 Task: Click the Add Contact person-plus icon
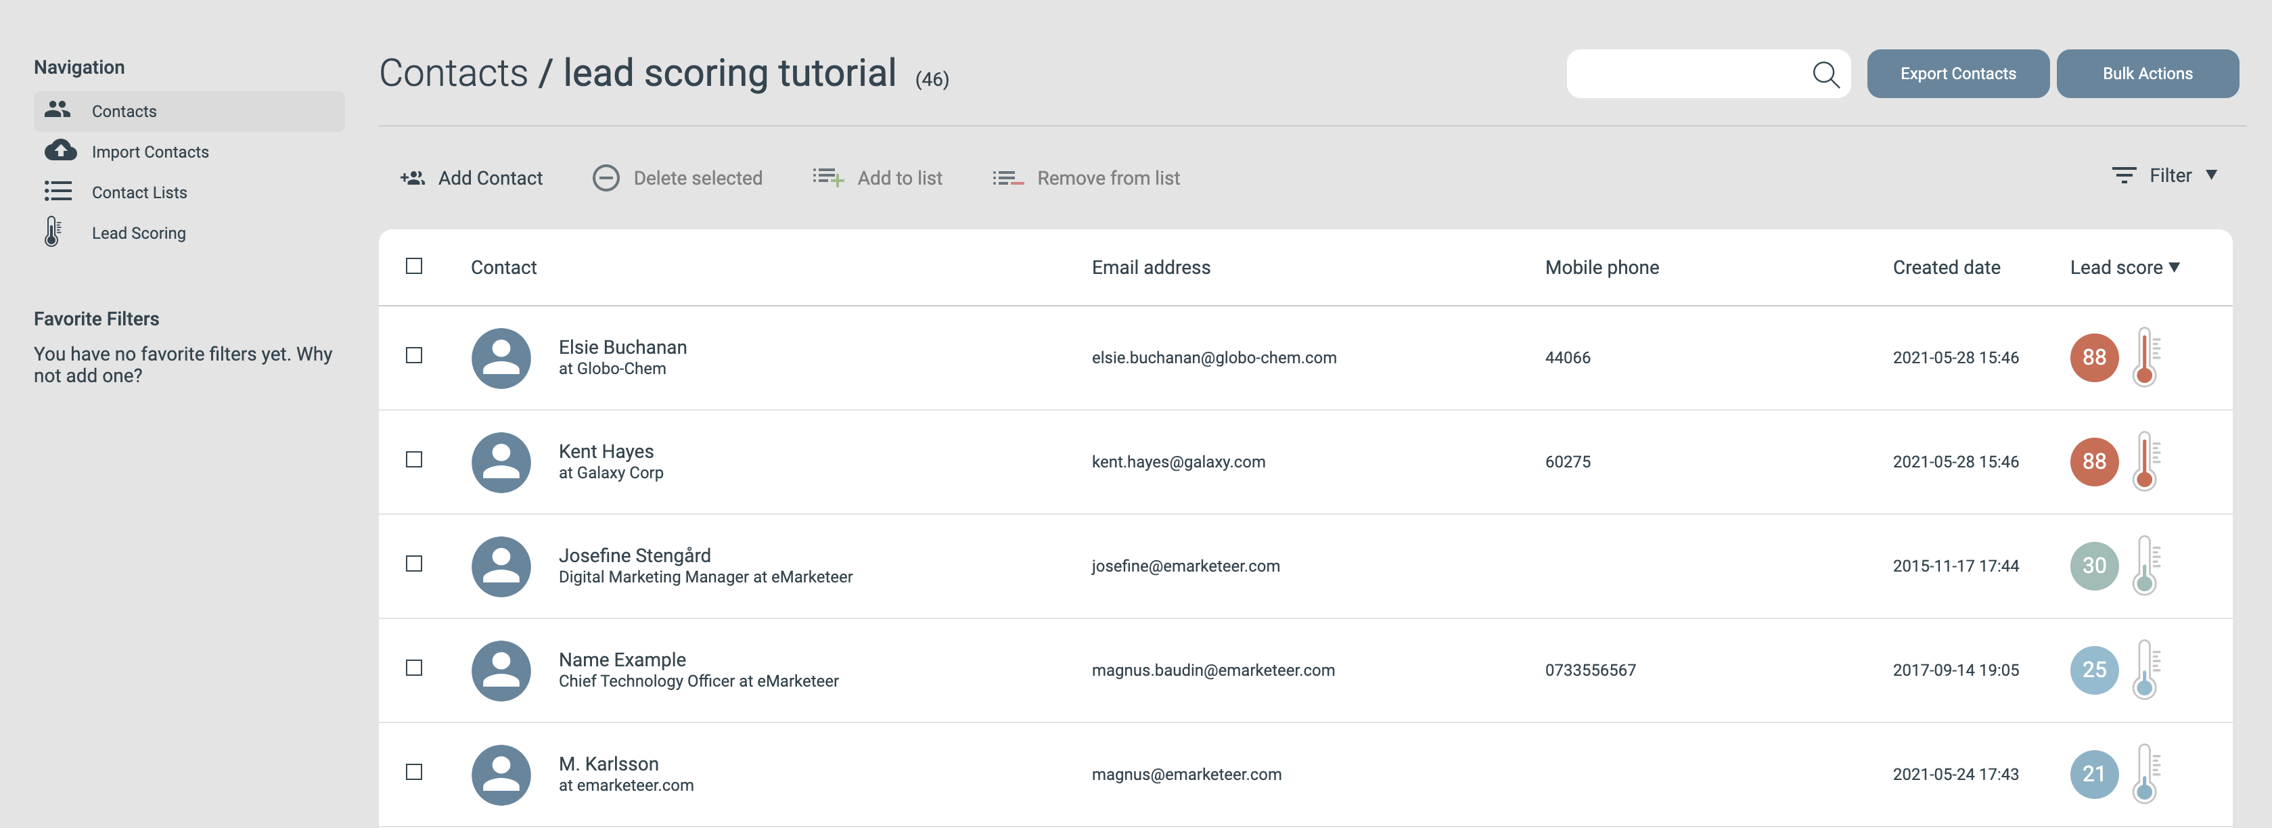[x=412, y=178]
